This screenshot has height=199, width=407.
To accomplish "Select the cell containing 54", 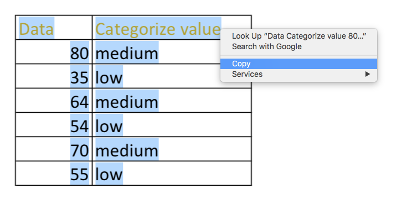I will click(x=54, y=125).
